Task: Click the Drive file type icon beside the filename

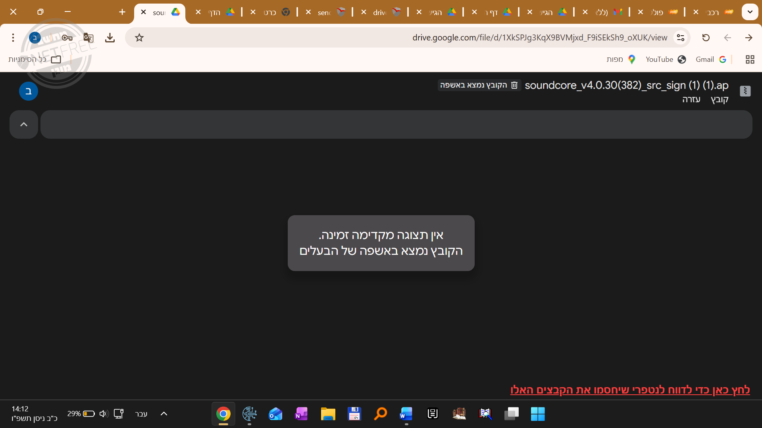Action: 745,91
